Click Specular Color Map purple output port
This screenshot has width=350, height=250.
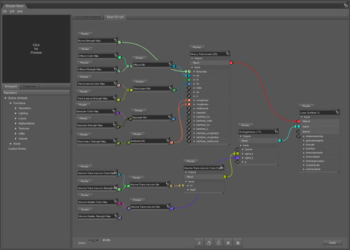click(x=118, y=113)
